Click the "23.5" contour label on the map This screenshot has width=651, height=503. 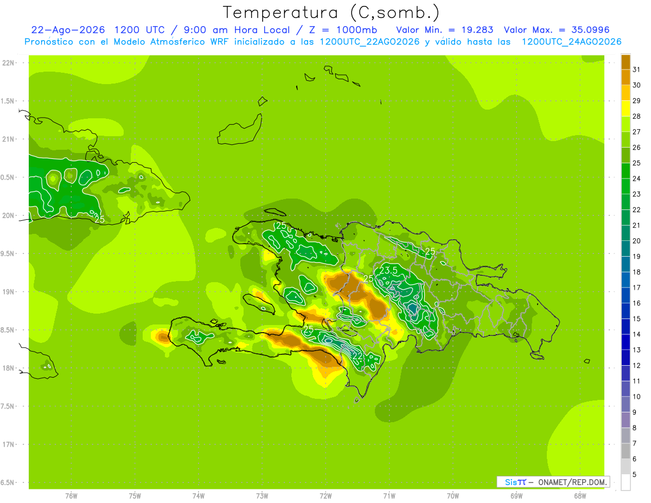pyautogui.click(x=388, y=270)
